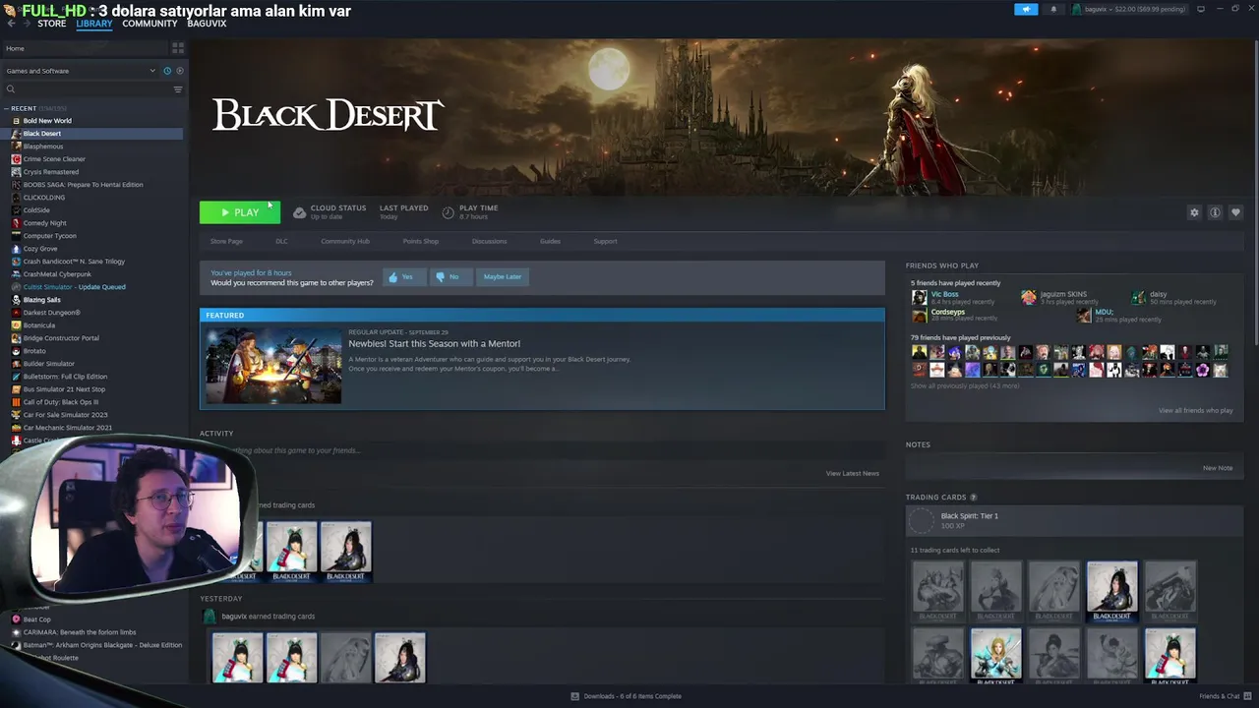Open the STORE menu
Screen dimensions: 1259x708
(51, 24)
